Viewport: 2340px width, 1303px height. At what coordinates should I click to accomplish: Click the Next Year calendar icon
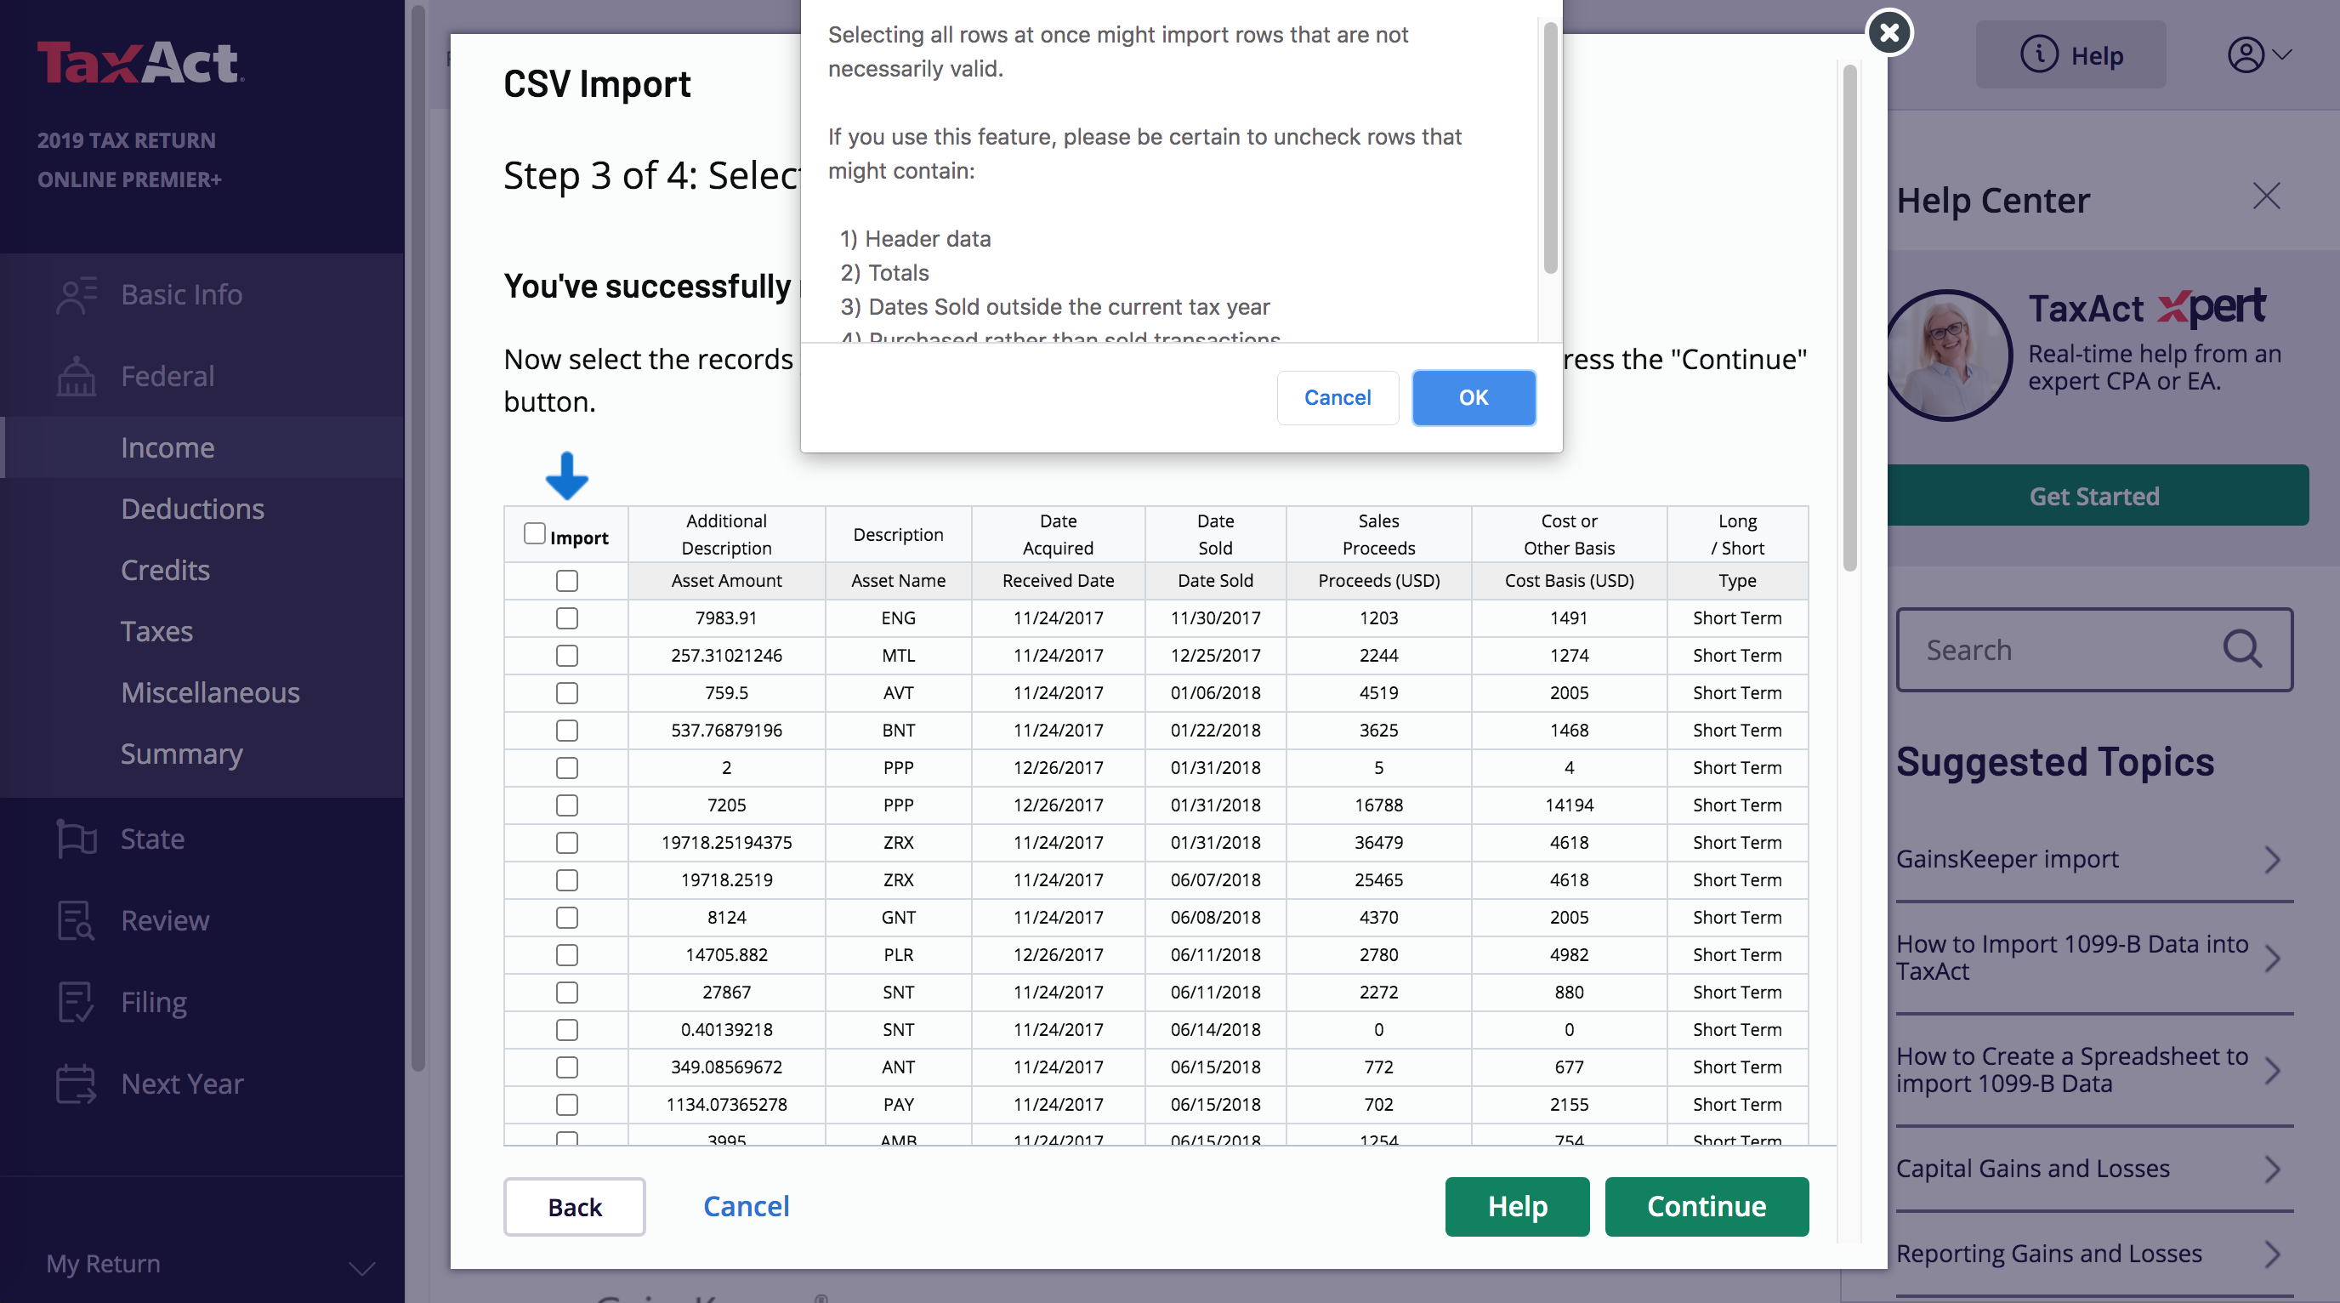[77, 1084]
